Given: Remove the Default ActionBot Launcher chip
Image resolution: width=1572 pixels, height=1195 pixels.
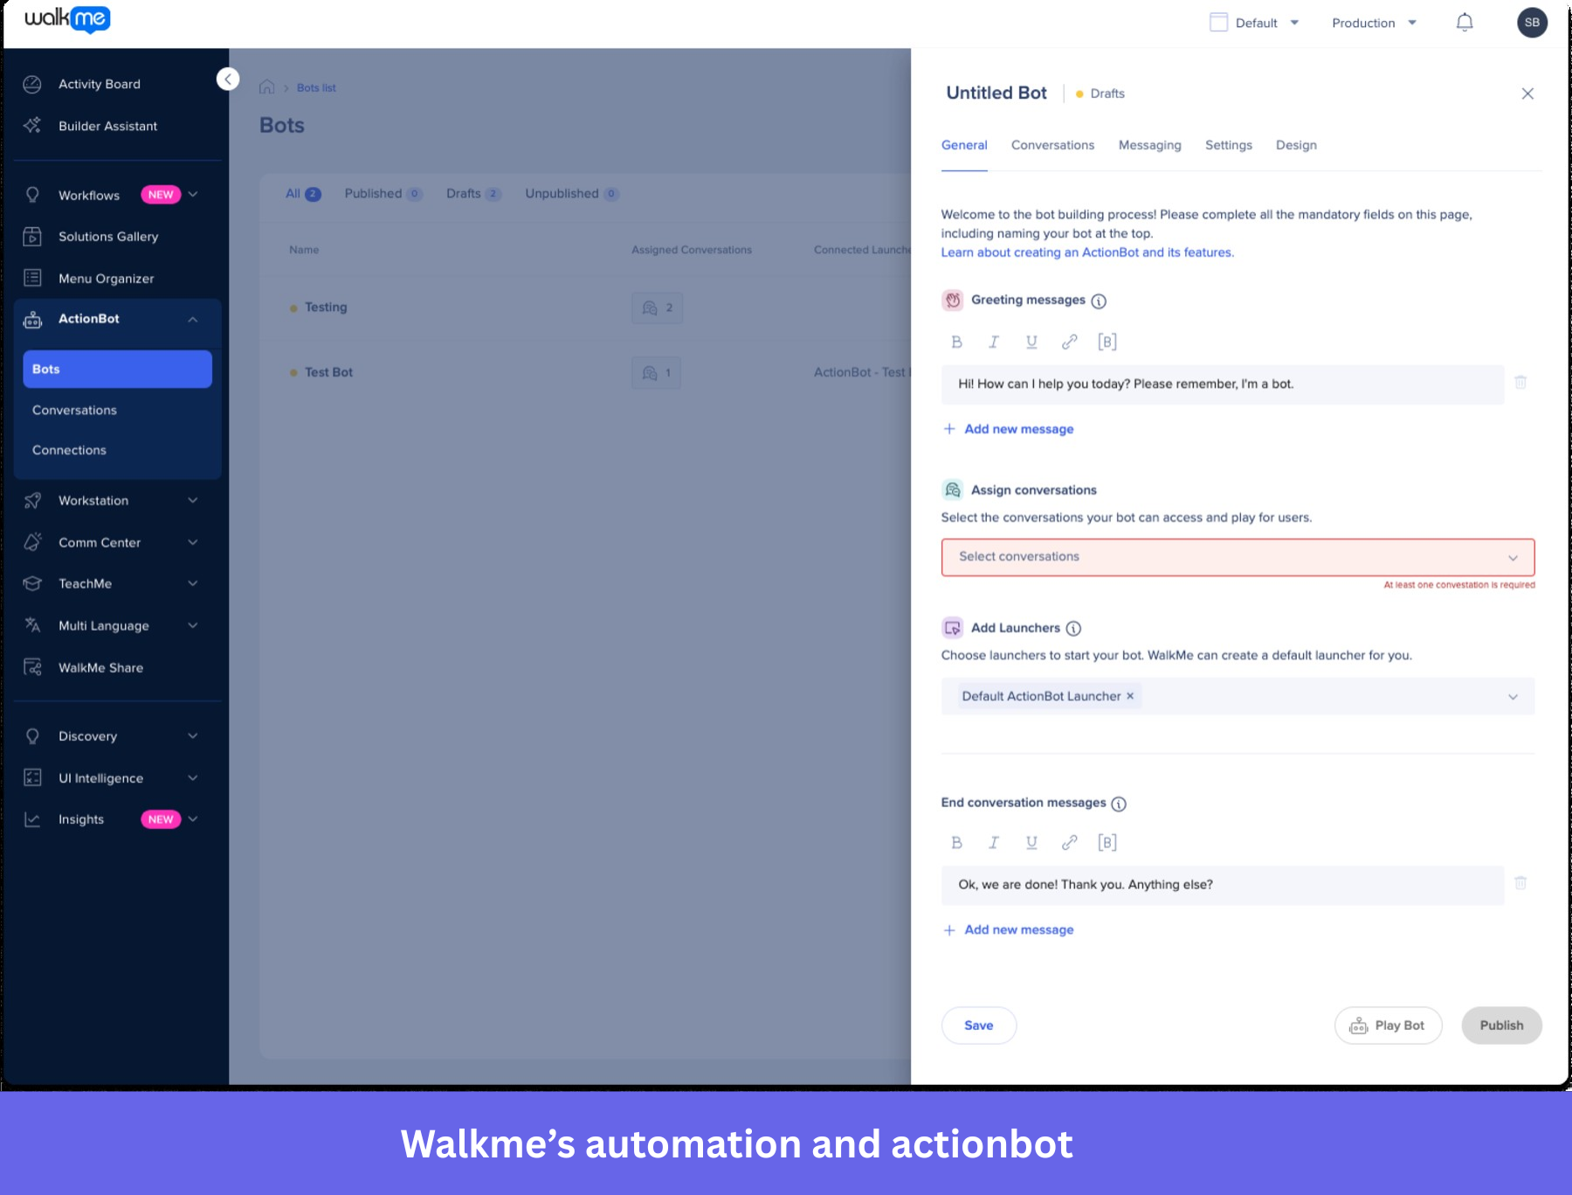Looking at the screenshot, I should (x=1129, y=696).
